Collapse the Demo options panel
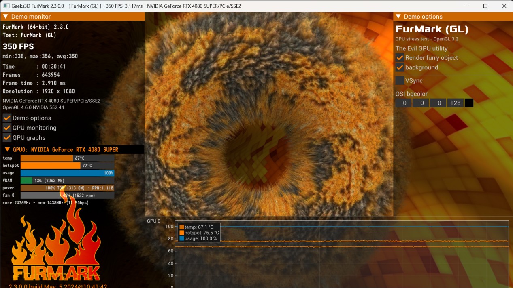Image resolution: width=513 pixels, height=288 pixels. pyautogui.click(x=398, y=17)
